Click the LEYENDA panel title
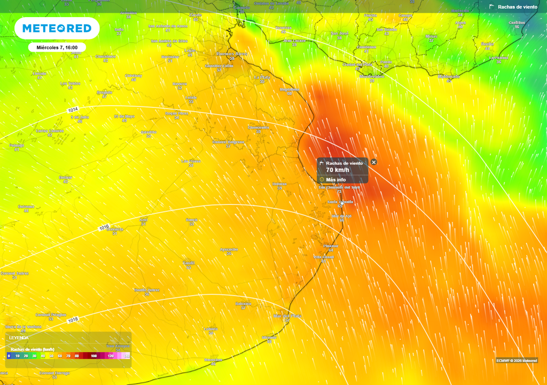This screenshot has width=547, height=385. click(19, 338)
